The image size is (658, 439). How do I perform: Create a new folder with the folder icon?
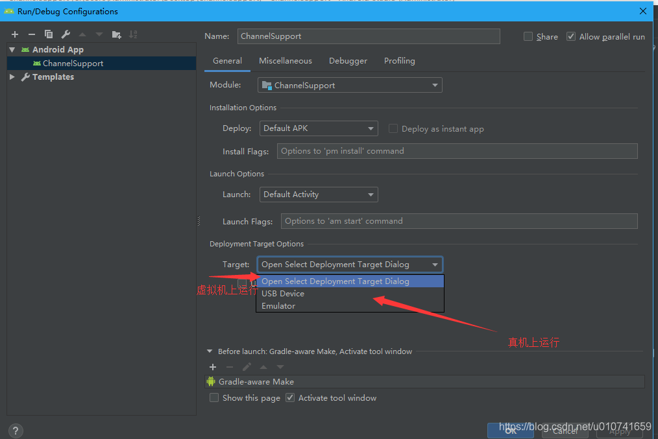tap(117, 34)
